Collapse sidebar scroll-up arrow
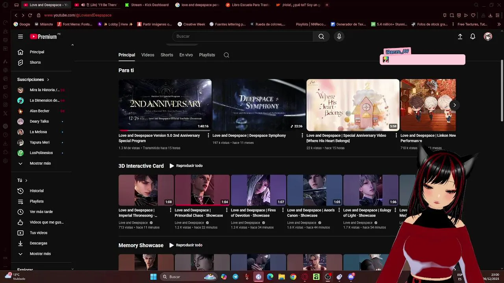The height and width of the screenshot is (283, 504). click(72, 45)
